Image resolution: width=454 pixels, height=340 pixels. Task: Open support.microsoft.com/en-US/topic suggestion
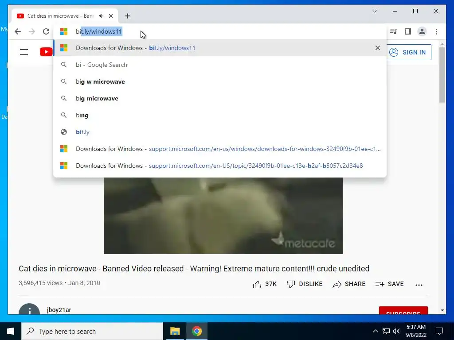tap(220, 166)
